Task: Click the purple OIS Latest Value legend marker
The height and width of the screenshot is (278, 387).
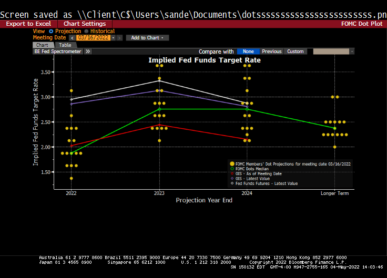Action: (232, 179)
